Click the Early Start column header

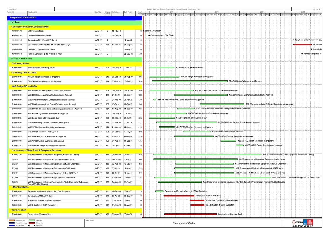click(116, 12)
